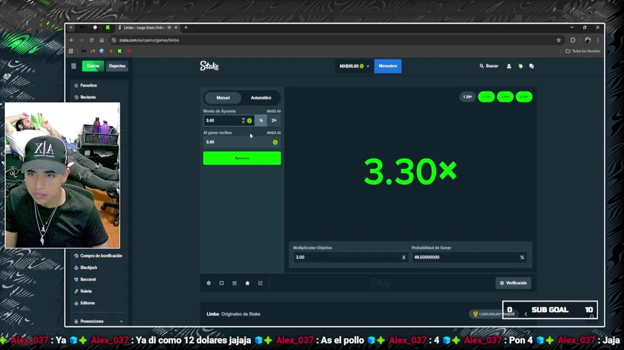The width and height of the screenshot is (624, 350).
Task: Mute the Limbo tab audio icon
Action: pyautogui.click(x=169, y=28)
